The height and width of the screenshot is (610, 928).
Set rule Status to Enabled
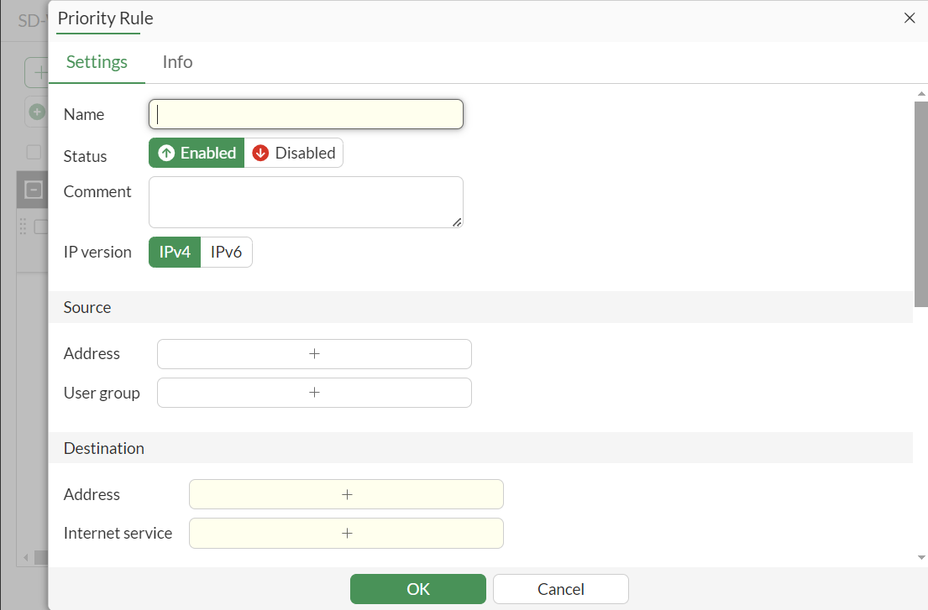[197, 153]
